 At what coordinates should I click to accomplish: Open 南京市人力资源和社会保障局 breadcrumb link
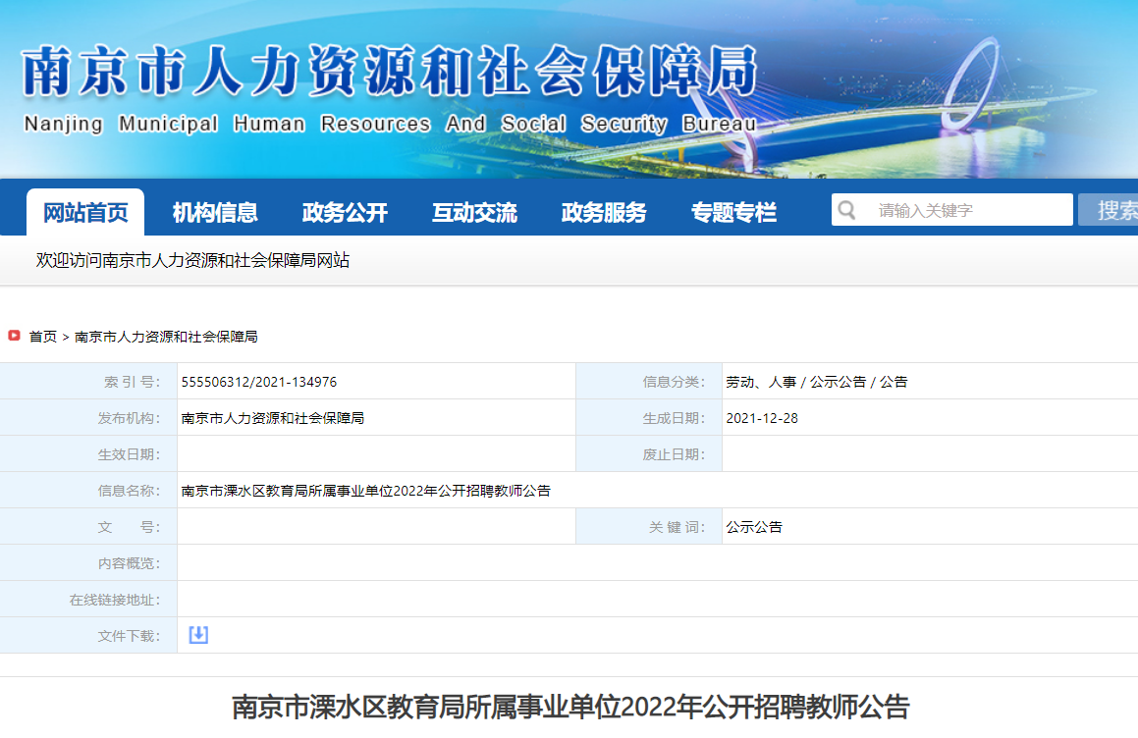coord(166,337)
